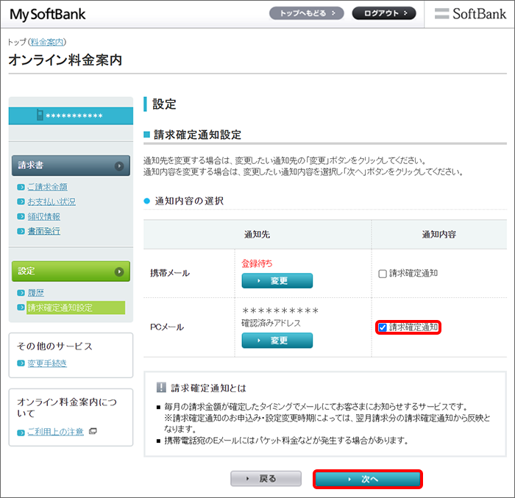Click the bullet icon beside 領収情報

tap(21, 216)
